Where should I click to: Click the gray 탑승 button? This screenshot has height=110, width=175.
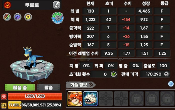click(49, 87)
